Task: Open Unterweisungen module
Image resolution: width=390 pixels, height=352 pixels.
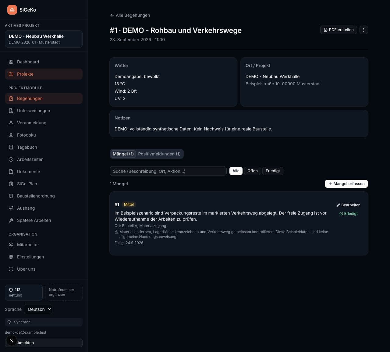Action: pyautogui.click(x=44, y=111)
